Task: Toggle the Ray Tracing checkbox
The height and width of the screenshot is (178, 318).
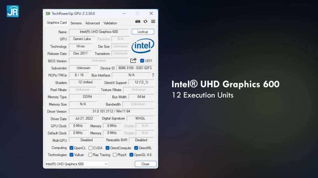Action: point(90,155)
